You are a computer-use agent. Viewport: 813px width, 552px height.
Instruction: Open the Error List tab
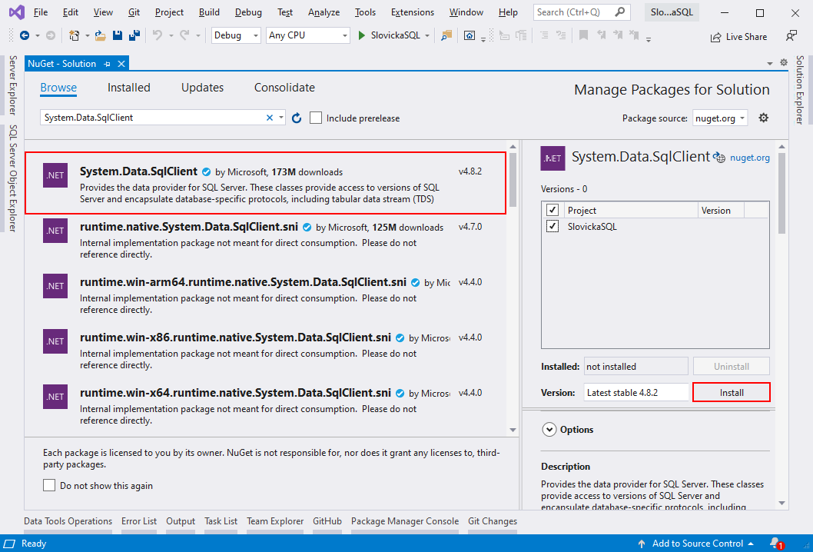[139, 521]
